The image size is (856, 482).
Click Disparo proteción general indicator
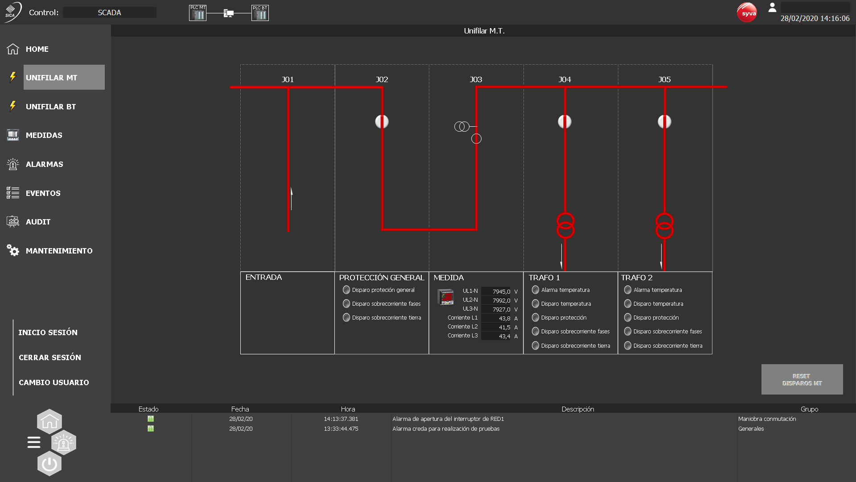pyautogui.click(x=346, y=290)
